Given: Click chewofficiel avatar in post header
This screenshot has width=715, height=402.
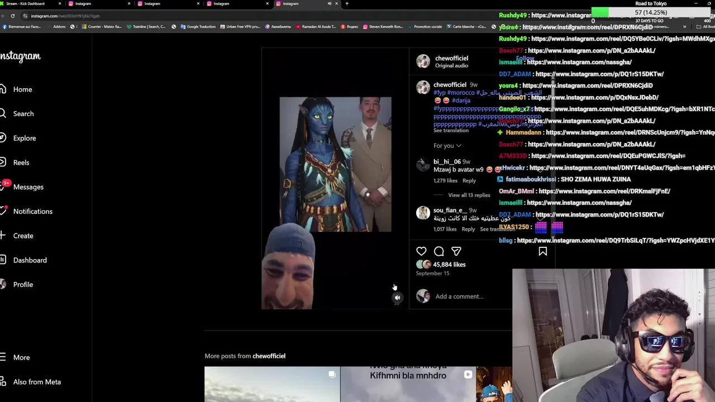Looking at the screenshot, I should tap(423, 61).
